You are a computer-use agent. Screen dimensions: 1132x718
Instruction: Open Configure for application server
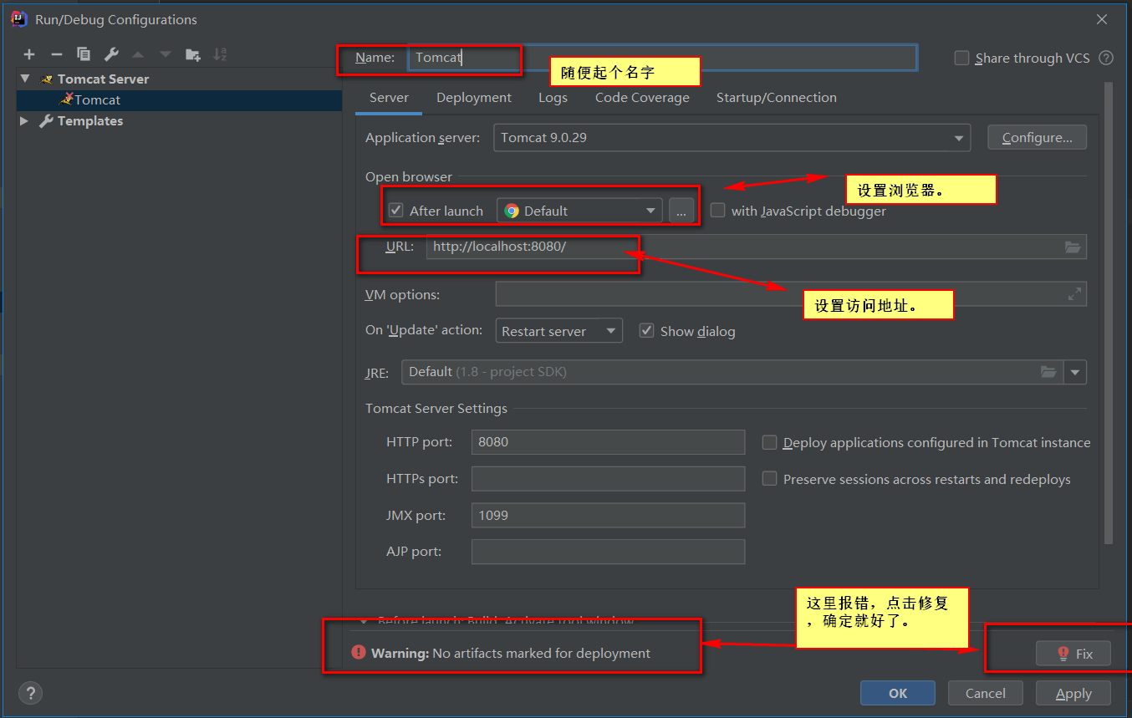pos(1037,137)
